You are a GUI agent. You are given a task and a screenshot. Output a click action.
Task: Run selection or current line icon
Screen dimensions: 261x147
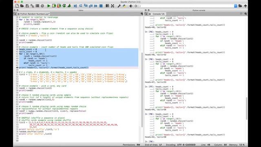pos(69,6)
